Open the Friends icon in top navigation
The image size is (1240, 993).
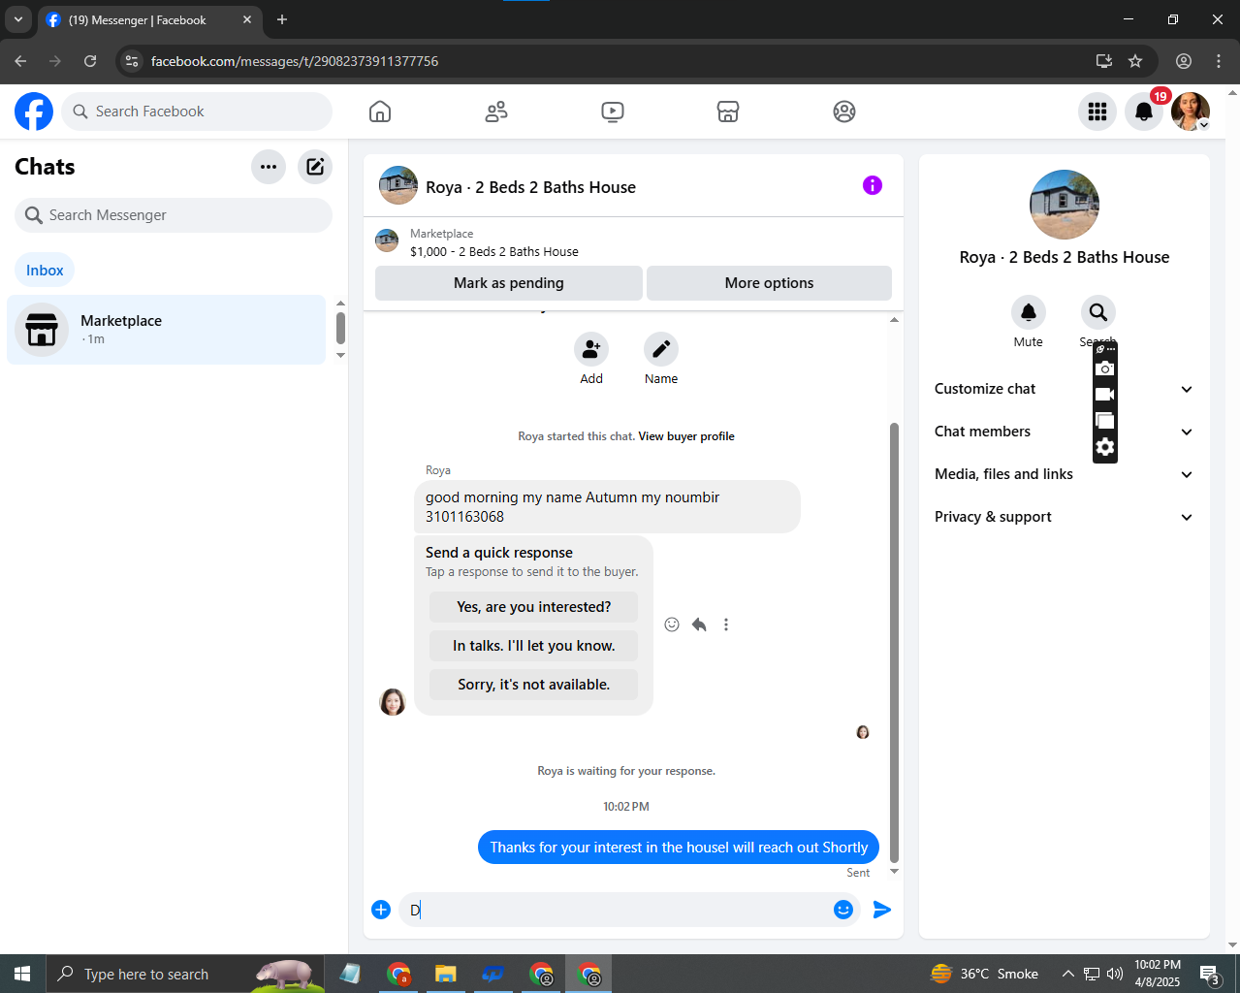[x=496, y=112]
